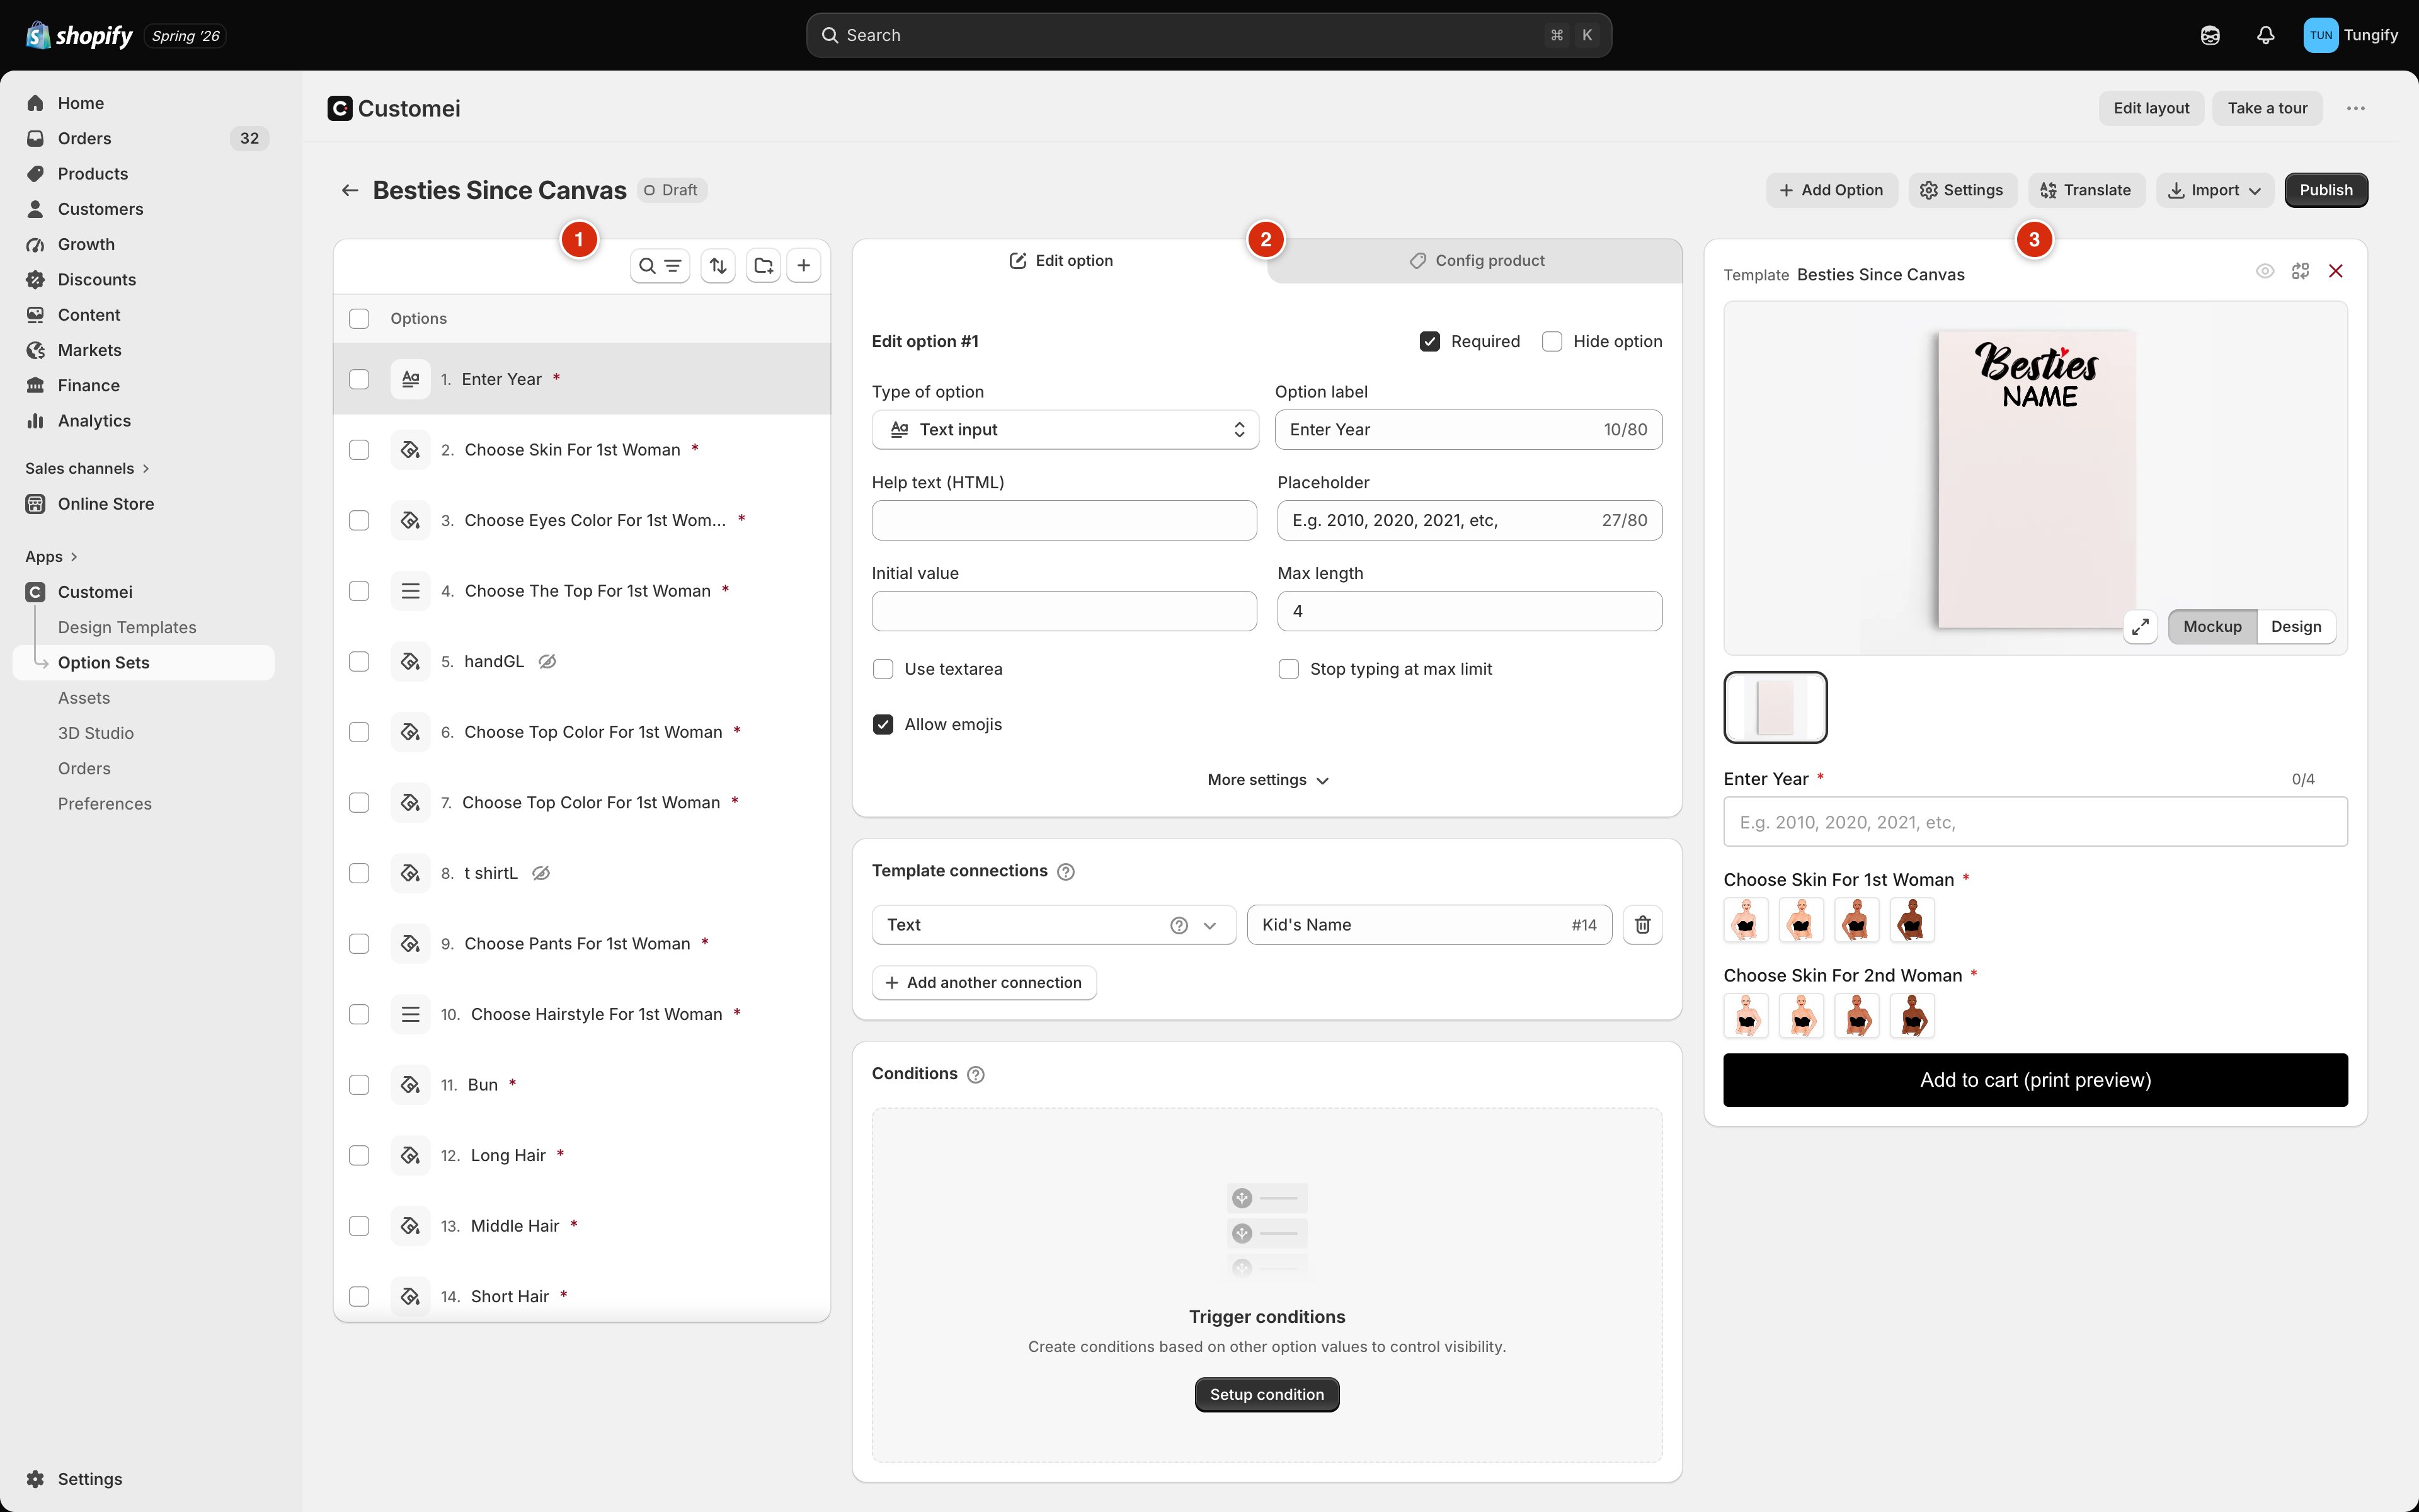The width and height of the screenshot is (2419, 1512).
Task: Click Add to cart (print preview)
Action: tap(2035, 1080)
